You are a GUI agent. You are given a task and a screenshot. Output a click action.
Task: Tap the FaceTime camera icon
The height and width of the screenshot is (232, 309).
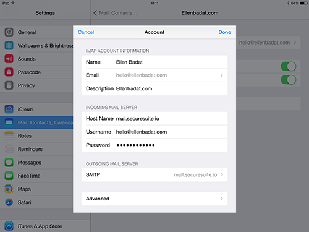[9, 176]
